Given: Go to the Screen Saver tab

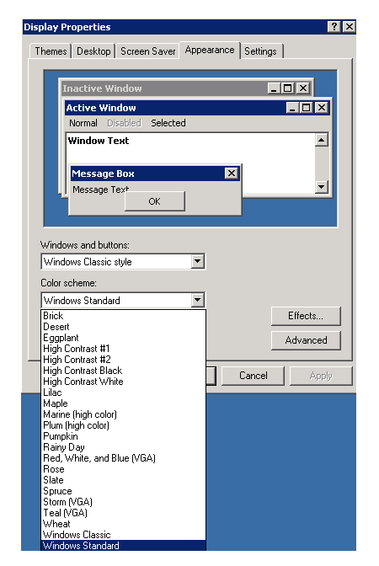Looking at the screenshot, I should 147,51.
